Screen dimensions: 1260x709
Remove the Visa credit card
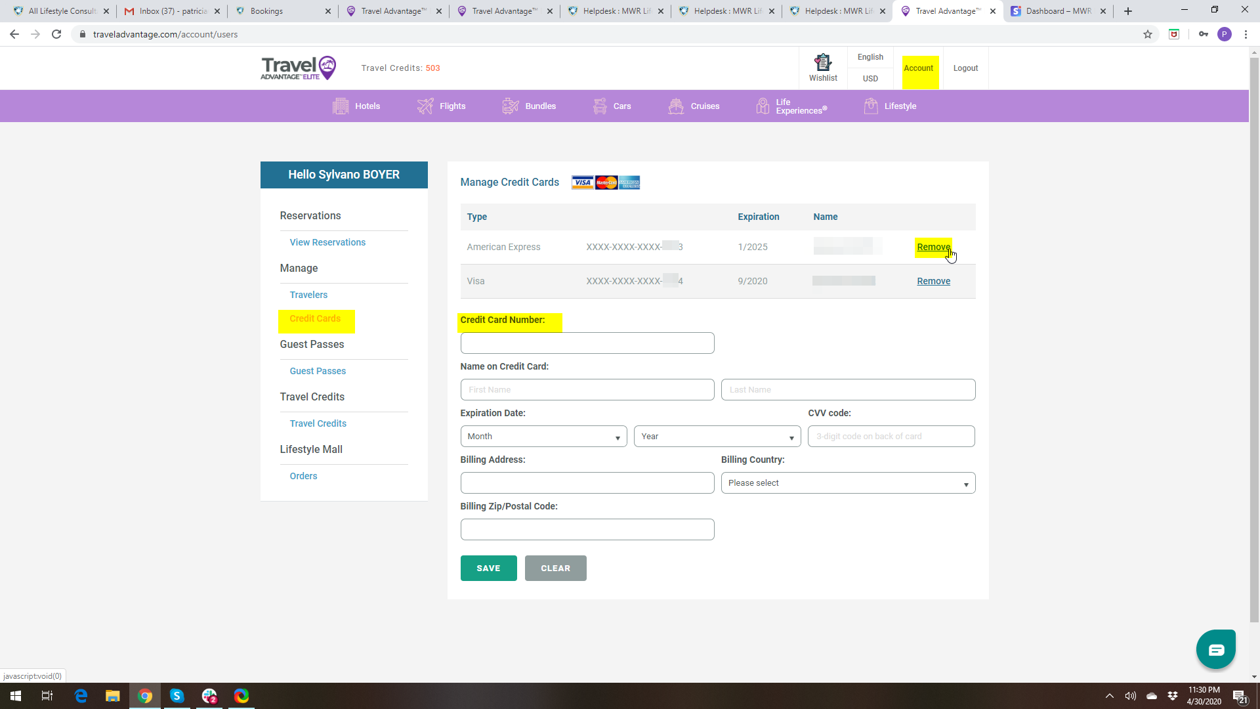pyautogui.click(x=933, y=281)
